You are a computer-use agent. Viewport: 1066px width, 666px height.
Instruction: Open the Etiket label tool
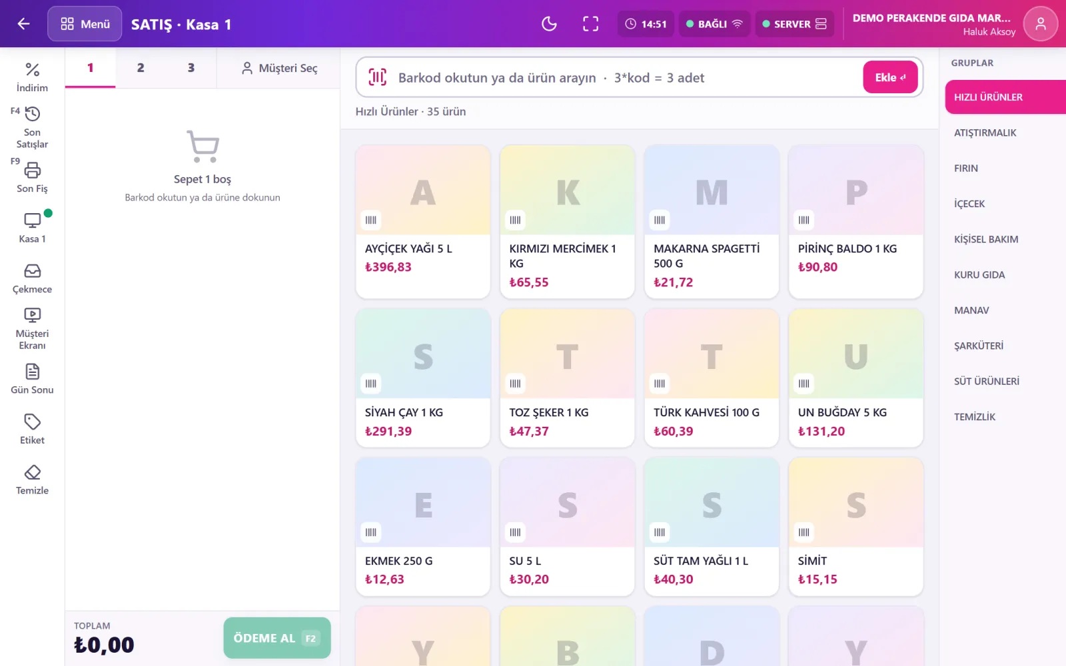(32, 429)
